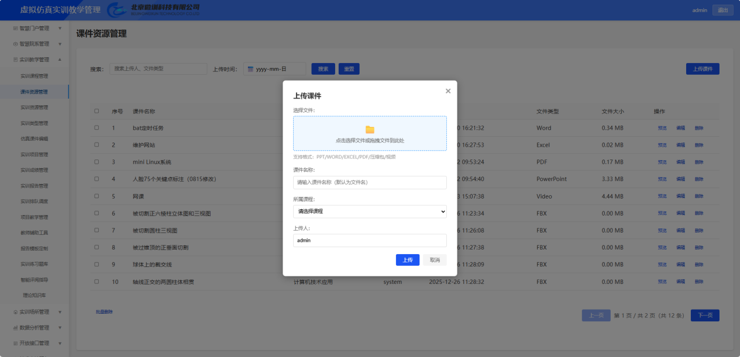Click the 实训场所管理 sidebar icon
Screen dimensions: 740x357
click(16, 312)
